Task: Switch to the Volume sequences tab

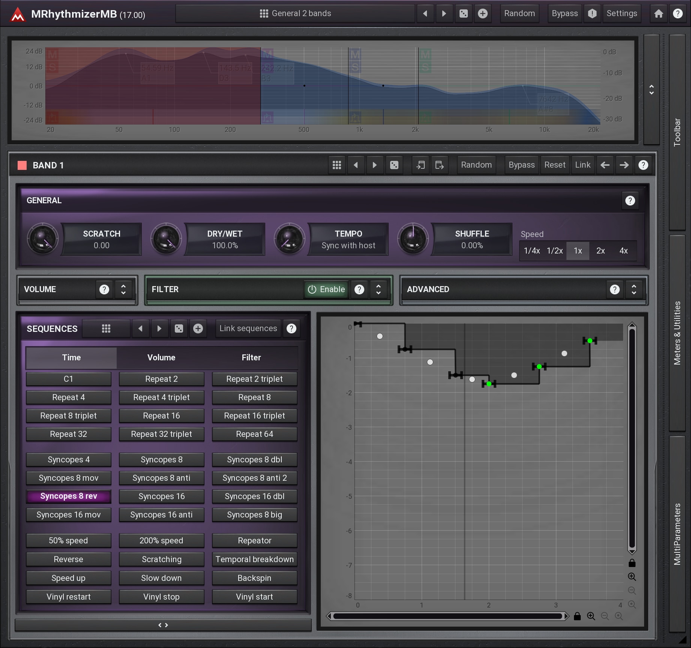Action: pos(161,357)
